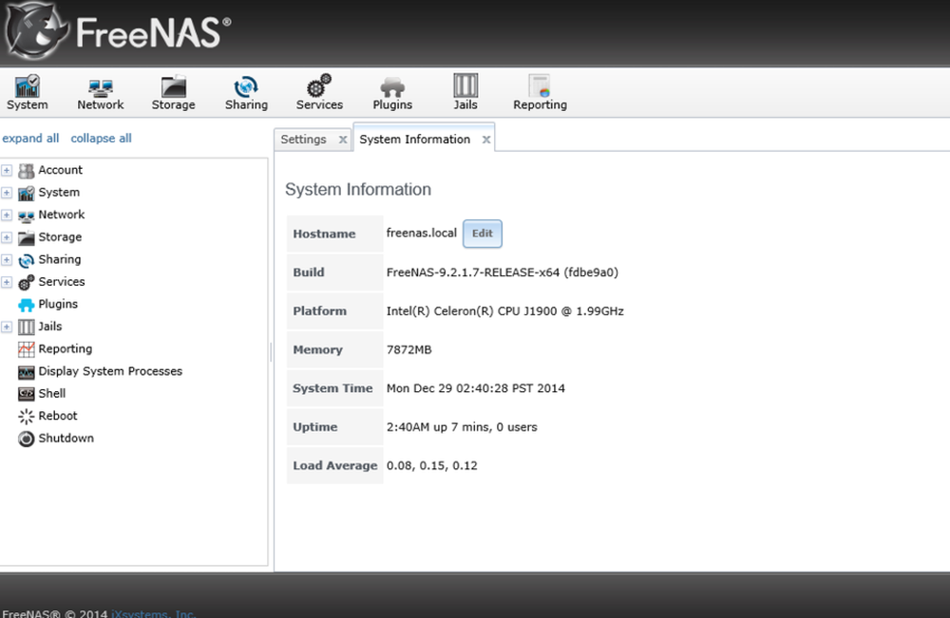Click the System icon in the tree
This screenshot has height=618, width=950.
[26, 193]
